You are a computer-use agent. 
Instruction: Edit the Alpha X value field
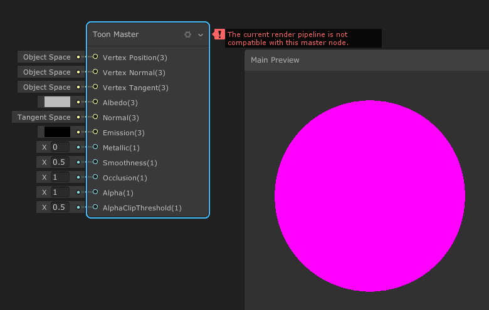[60, 192]
